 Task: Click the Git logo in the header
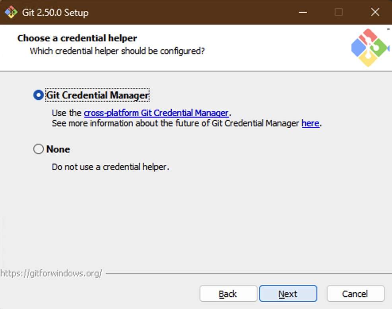pos(369,47)
